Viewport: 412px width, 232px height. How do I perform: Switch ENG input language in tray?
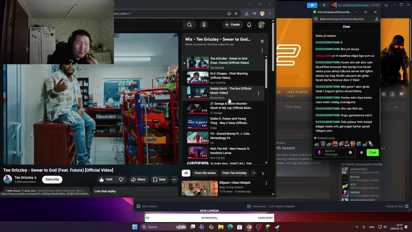[372, 227]
